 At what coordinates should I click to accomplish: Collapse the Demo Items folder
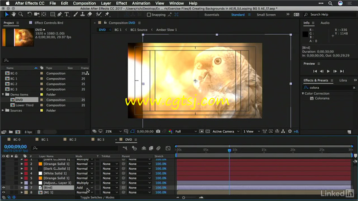pos(3,94)
